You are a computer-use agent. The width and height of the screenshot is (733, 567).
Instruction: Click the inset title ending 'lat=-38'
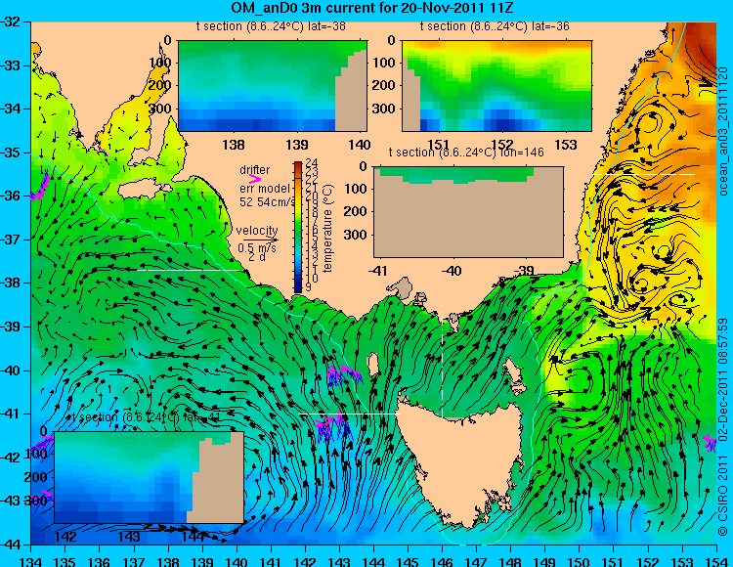pos(271,26)
